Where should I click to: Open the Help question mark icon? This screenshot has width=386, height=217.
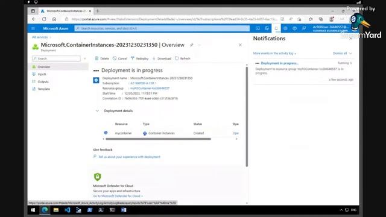[x=295, y=28]
